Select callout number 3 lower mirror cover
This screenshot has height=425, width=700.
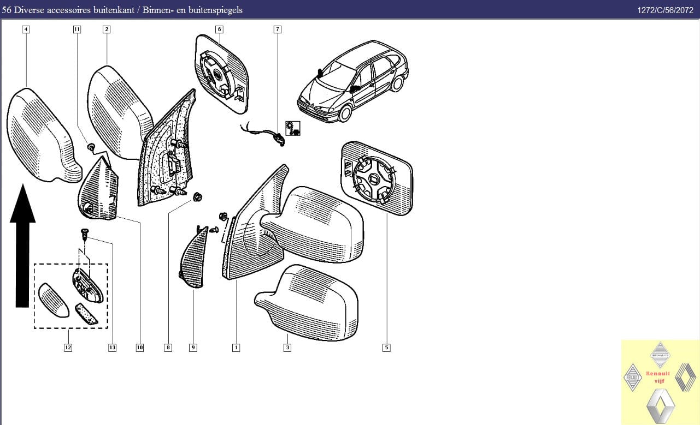287,348
